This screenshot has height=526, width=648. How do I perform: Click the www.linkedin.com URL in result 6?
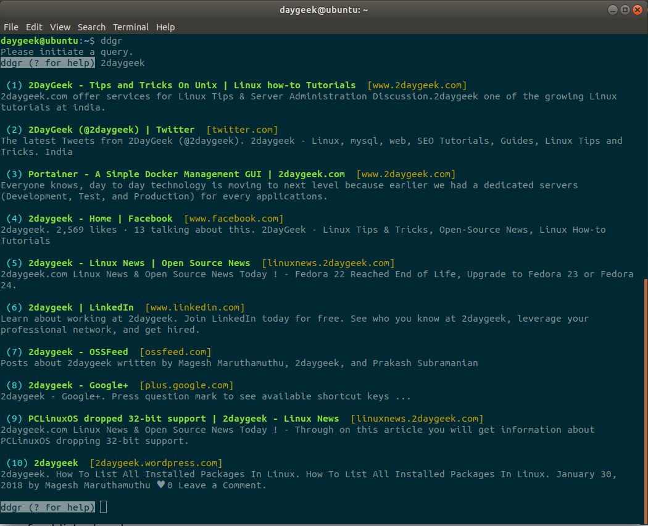tap(194, 307)
